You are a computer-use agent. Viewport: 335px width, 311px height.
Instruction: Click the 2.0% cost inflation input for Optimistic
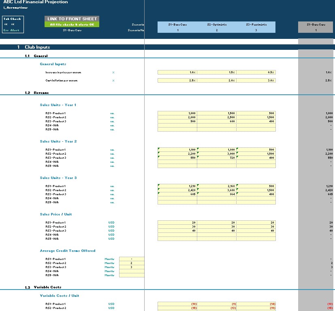click(x=216, y=81)
